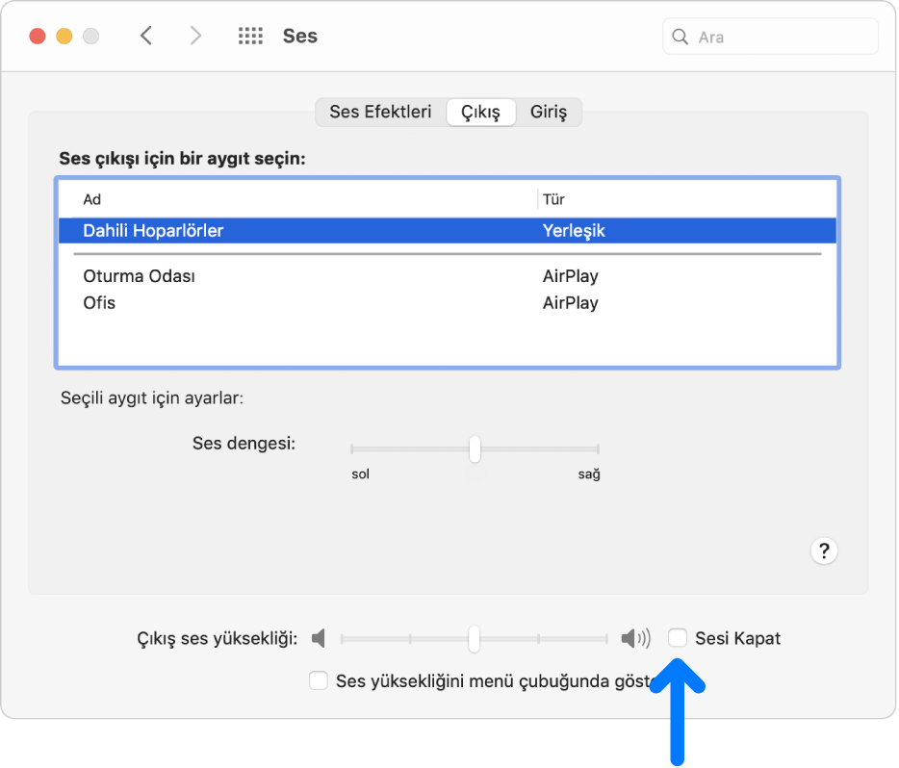
Task: Go forward with the right chevron
Action: coord(195,36)
